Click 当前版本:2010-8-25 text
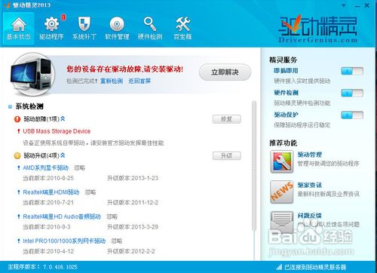377x273 pixels. point(48,178)
